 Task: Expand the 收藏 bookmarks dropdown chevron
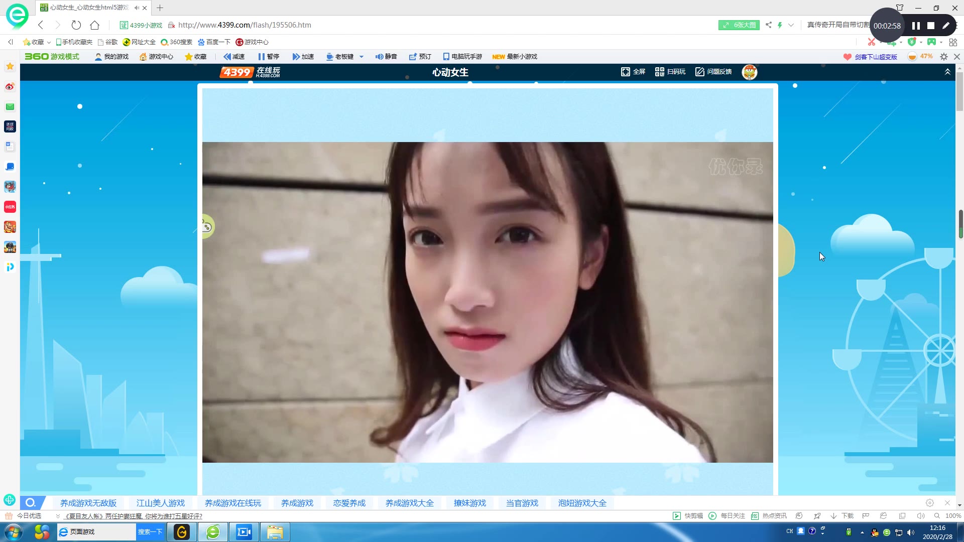pyautogui.click(x=48, y=42)
